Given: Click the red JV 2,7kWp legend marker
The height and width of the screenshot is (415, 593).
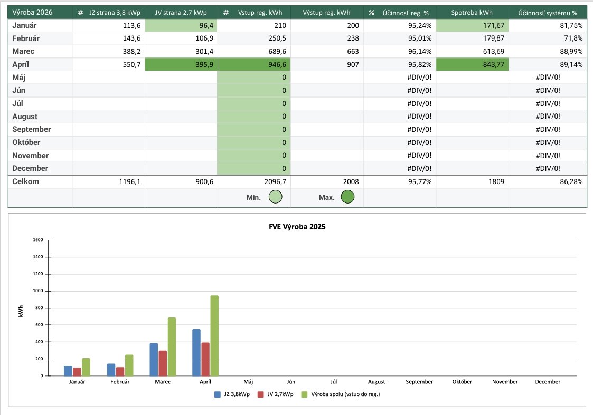Looking at the screenshot, I should 260,394.
